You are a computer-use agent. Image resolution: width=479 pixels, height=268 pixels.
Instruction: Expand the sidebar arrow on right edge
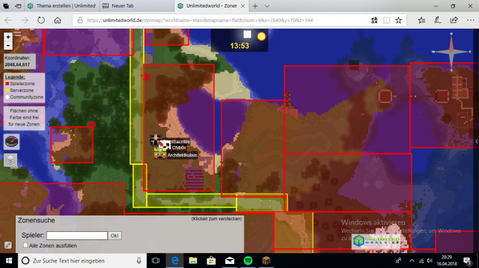(x=476, y=141)
